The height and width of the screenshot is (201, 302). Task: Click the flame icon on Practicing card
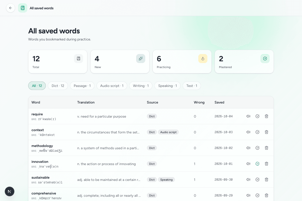[203, 59]
